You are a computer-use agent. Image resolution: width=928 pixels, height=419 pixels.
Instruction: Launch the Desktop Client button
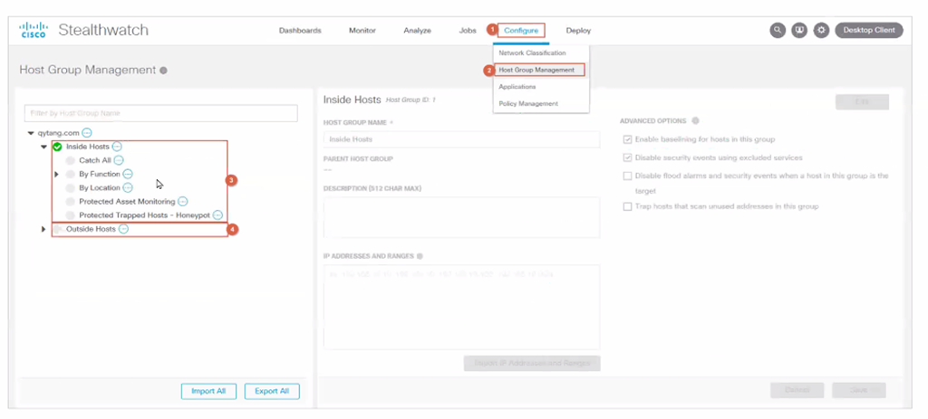869,30
